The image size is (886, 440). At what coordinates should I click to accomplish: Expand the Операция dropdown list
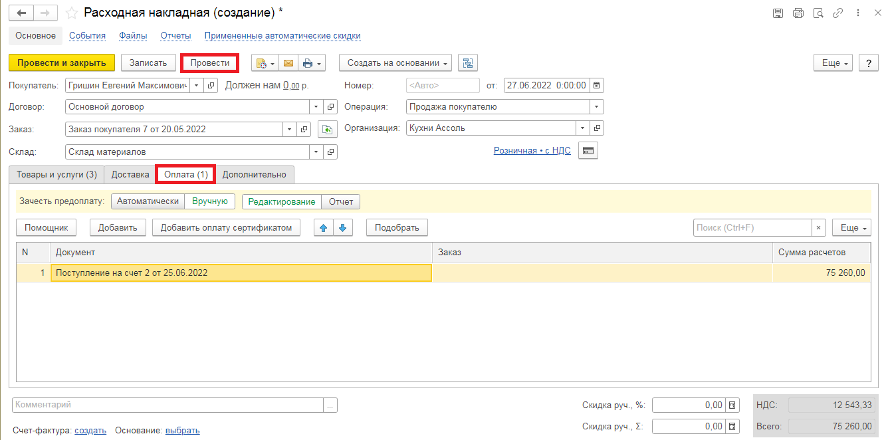(x=596, y=107)
